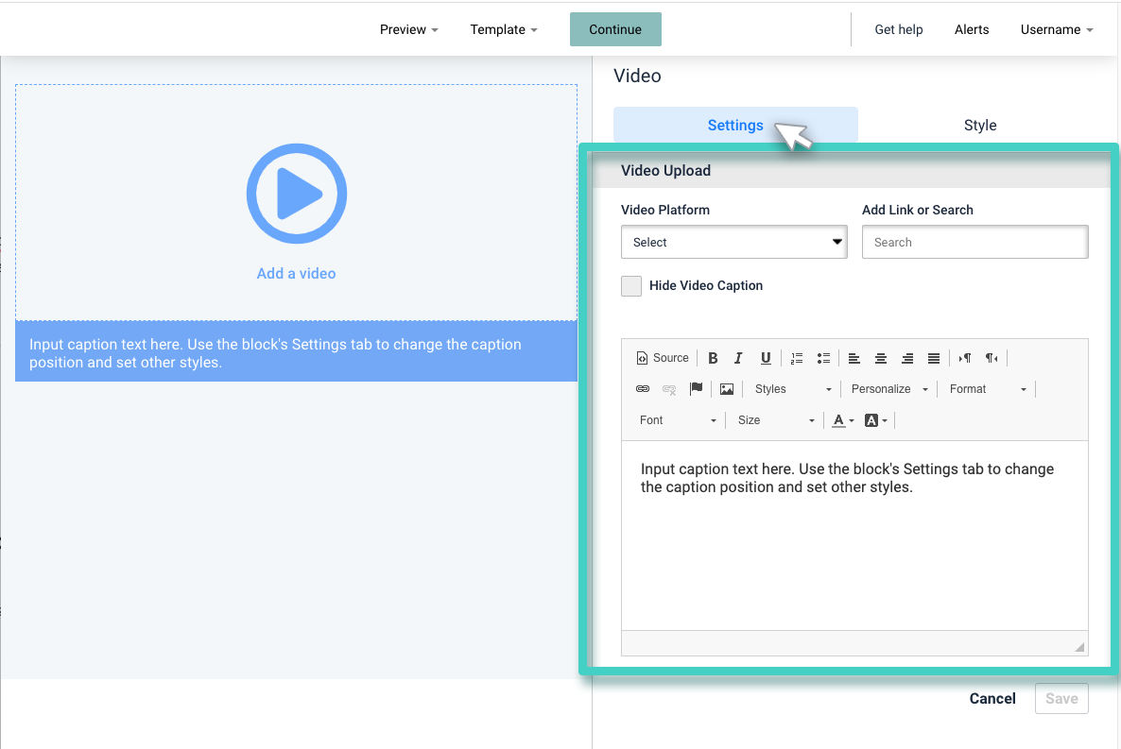Center the caption text
Image resolution: width=1121 pixels, height=749 pixels.
pos(881,358)
